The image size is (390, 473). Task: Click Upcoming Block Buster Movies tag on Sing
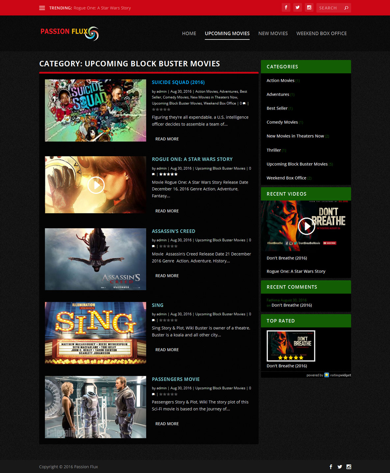(x=220, y=314)
